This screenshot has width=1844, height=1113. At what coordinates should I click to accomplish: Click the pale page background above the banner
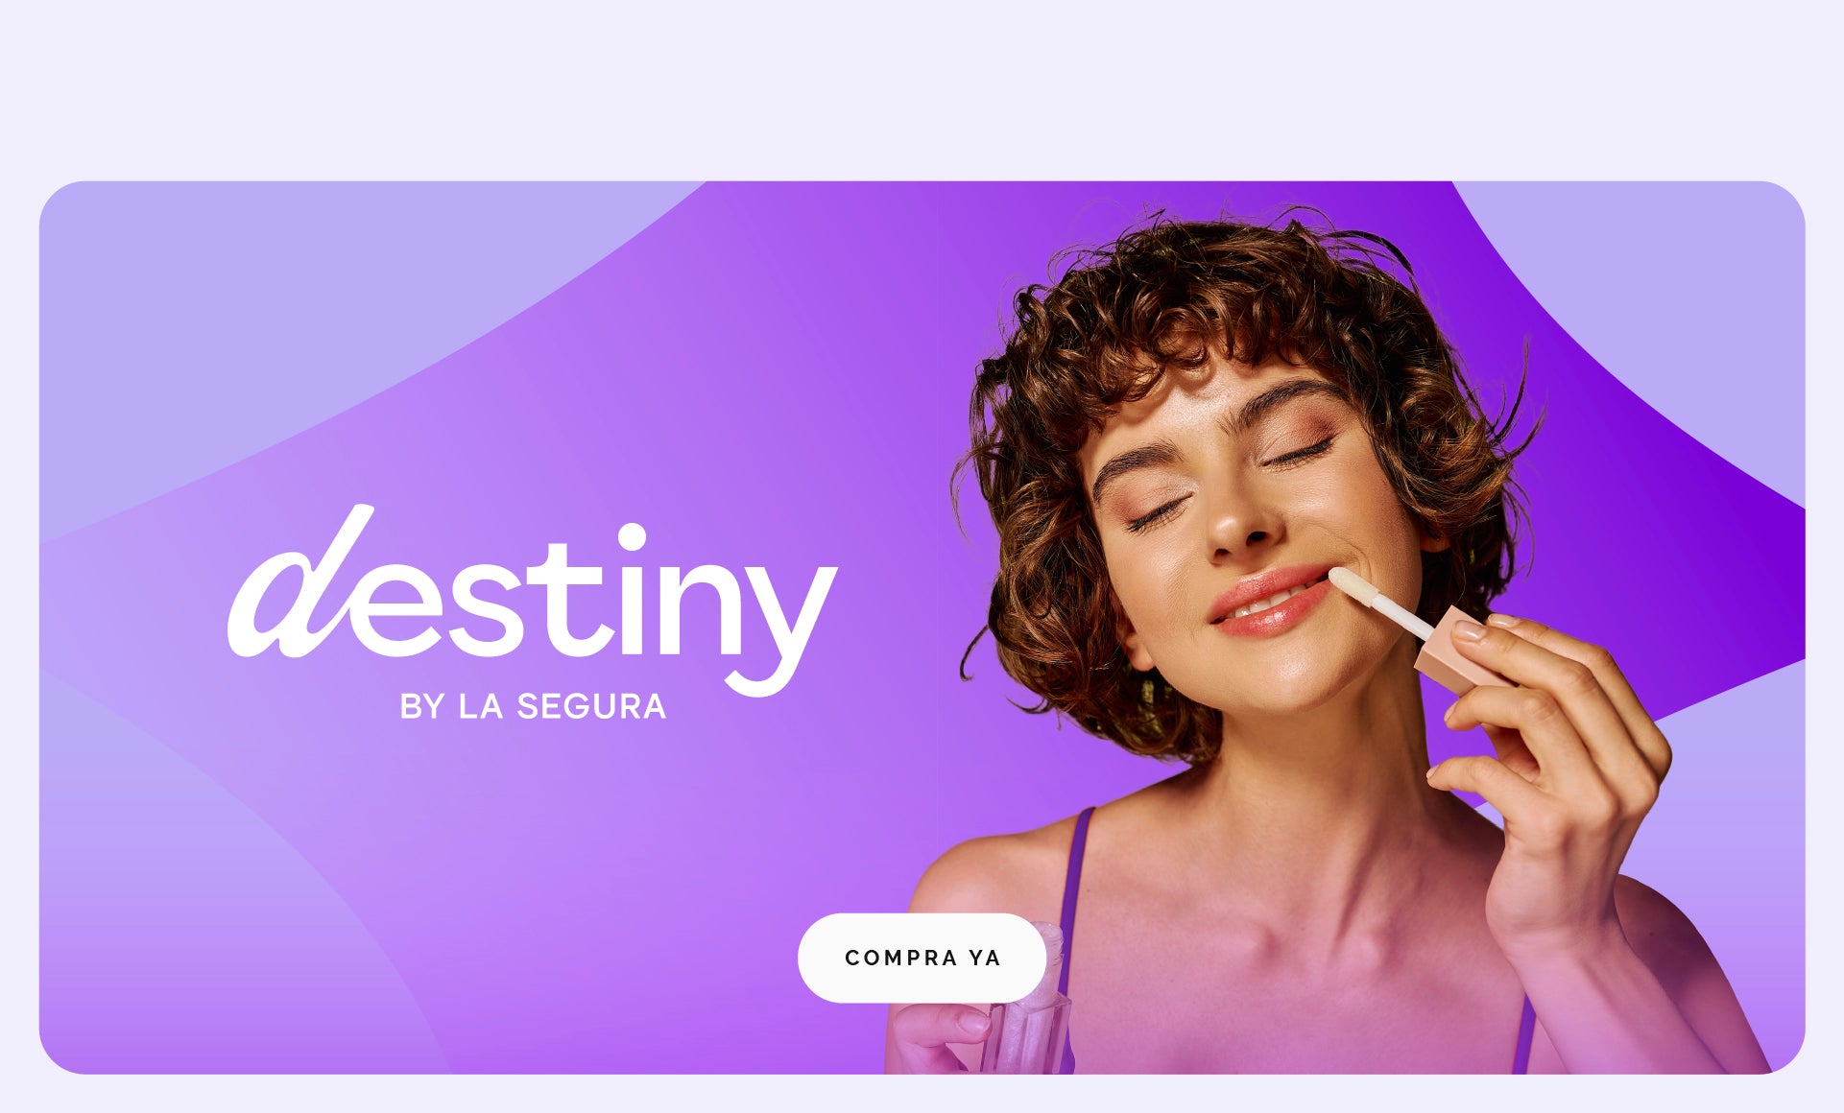922,86
